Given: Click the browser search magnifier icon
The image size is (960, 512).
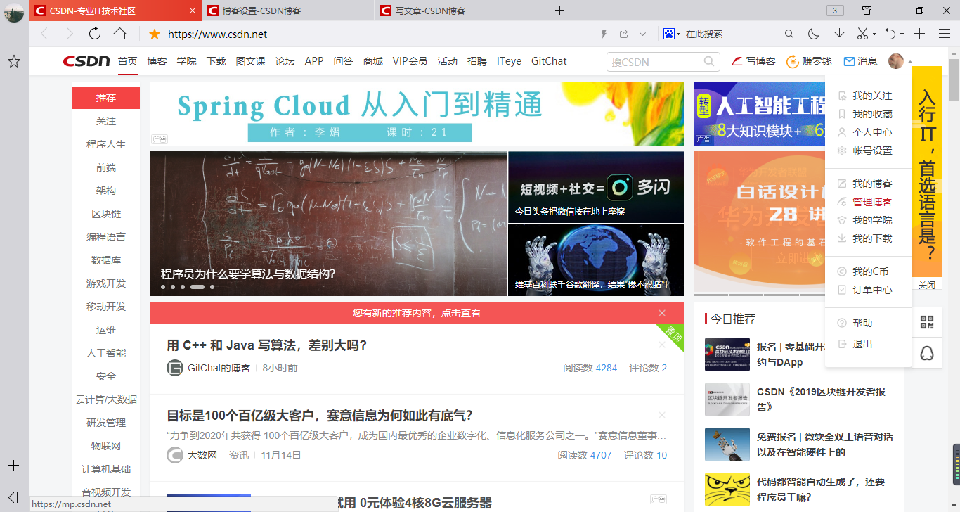Looking at the screenshot, I should point(789,34).
